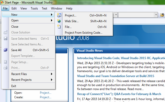Screen dimensions: 165x102
Task: Click the Visual Studio title bar logo
Action: pyautogui.click(x=2, y=2)
